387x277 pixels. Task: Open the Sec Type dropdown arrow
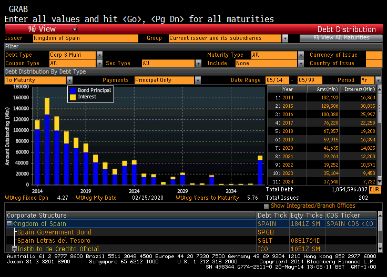[x=198, y=64]
